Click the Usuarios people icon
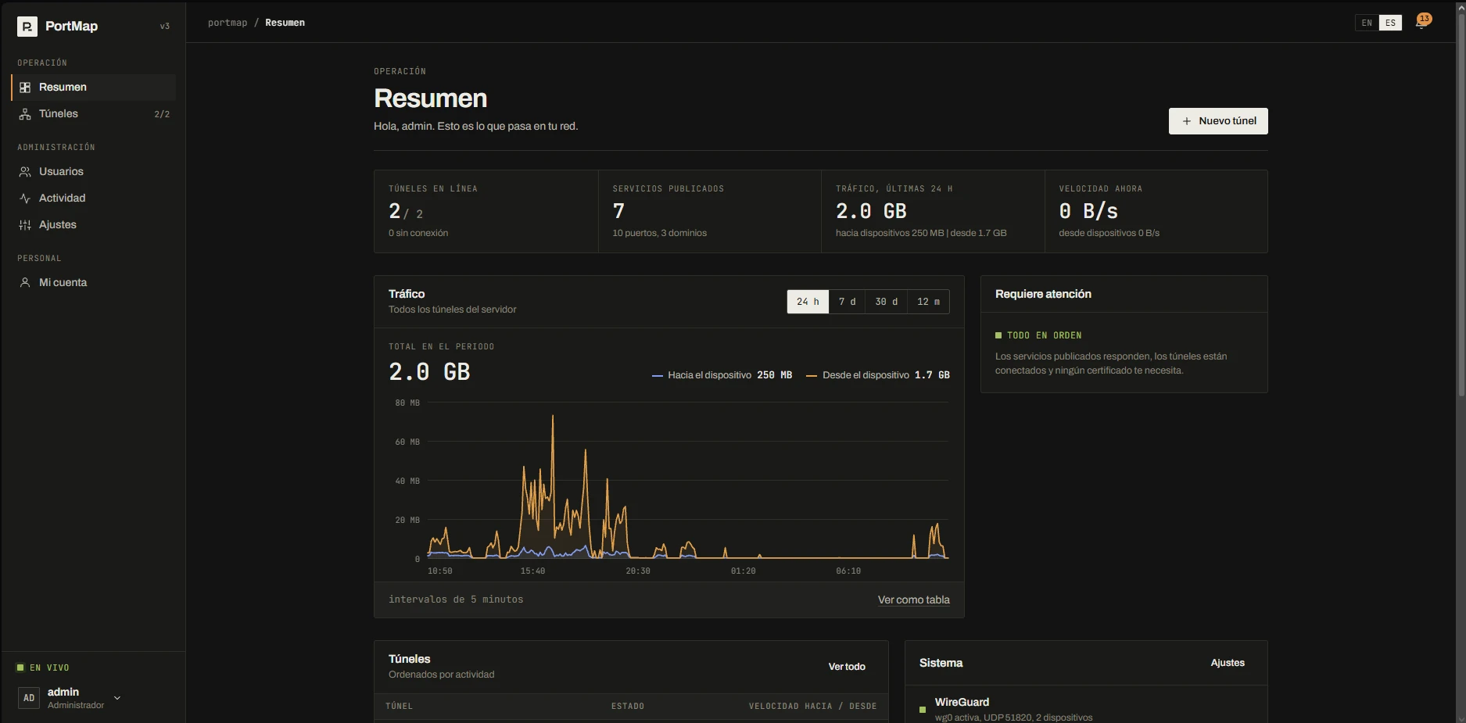1466x723 pixels. point(25,172)
